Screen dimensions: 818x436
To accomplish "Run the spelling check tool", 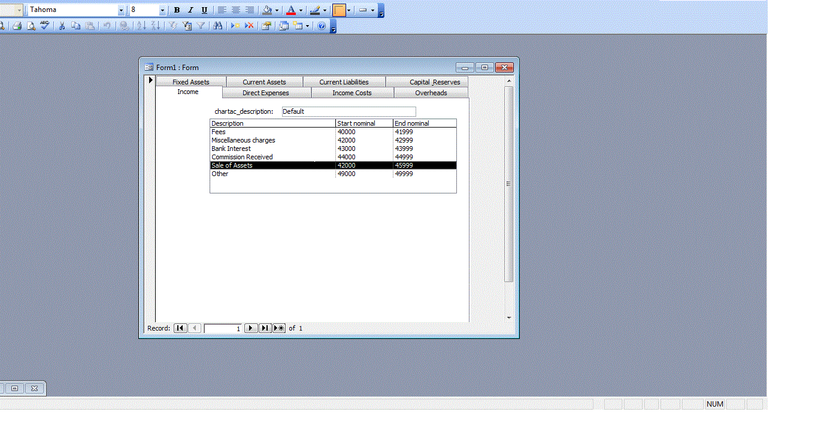I will click(45, 26).
